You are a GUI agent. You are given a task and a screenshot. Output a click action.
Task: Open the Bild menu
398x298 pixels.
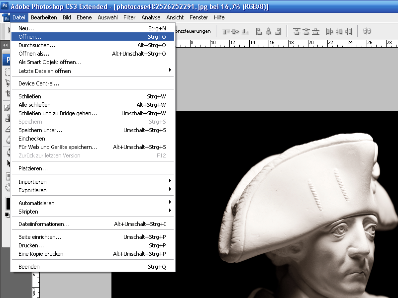(67, 17)
